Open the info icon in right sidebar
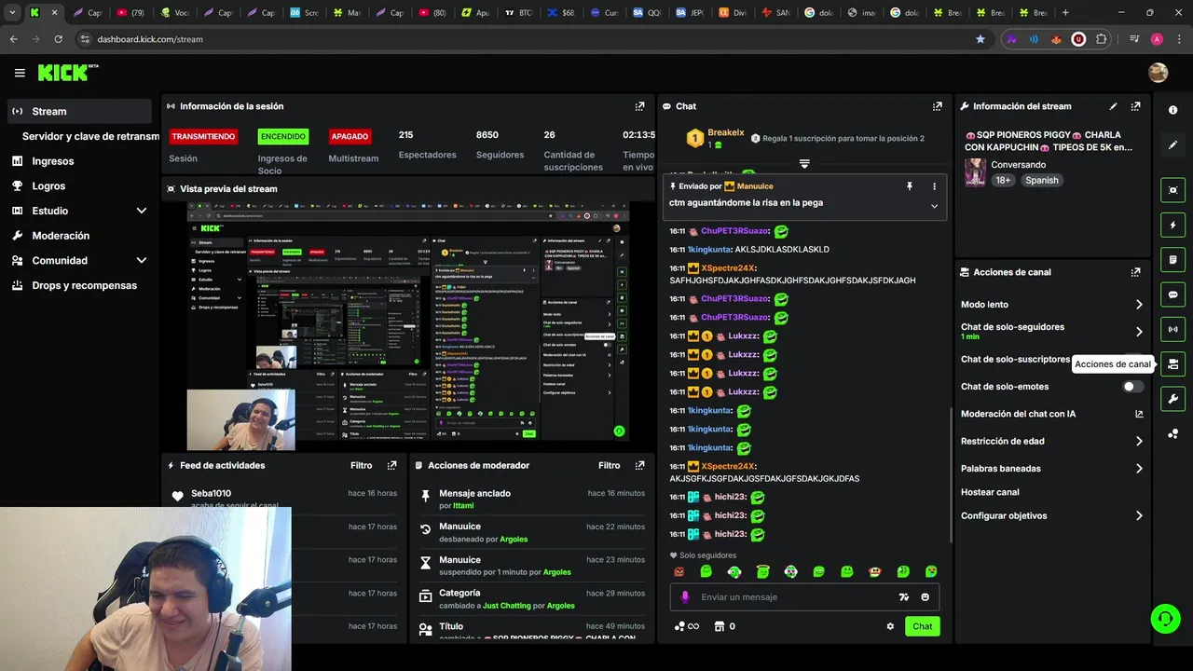 (x=1172, y=110)
